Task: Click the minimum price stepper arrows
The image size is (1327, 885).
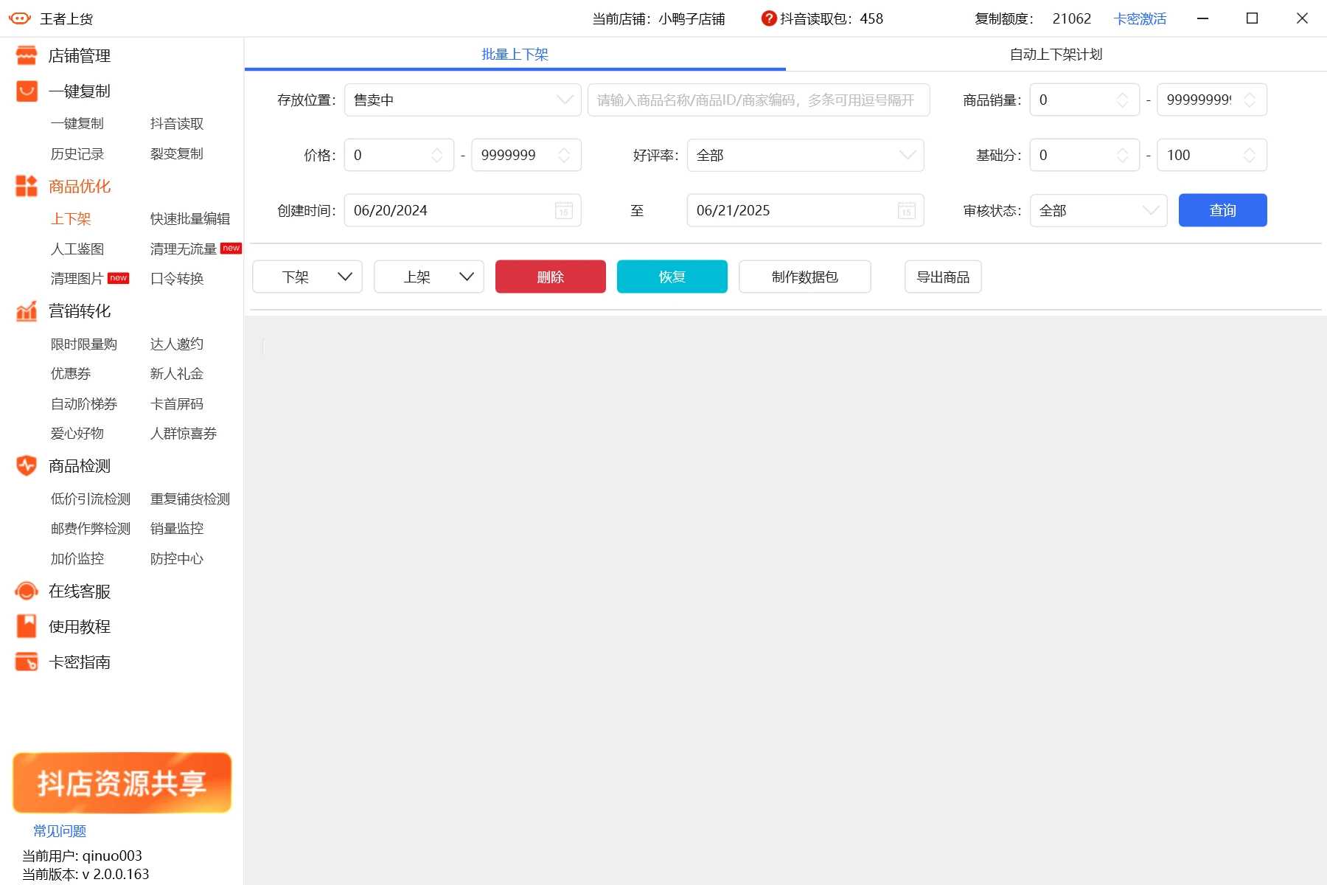Action: (x=437, y=155)
